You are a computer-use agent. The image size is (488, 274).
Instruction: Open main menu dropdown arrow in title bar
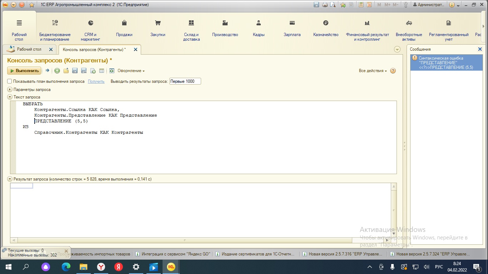click(x=14, y=5)
